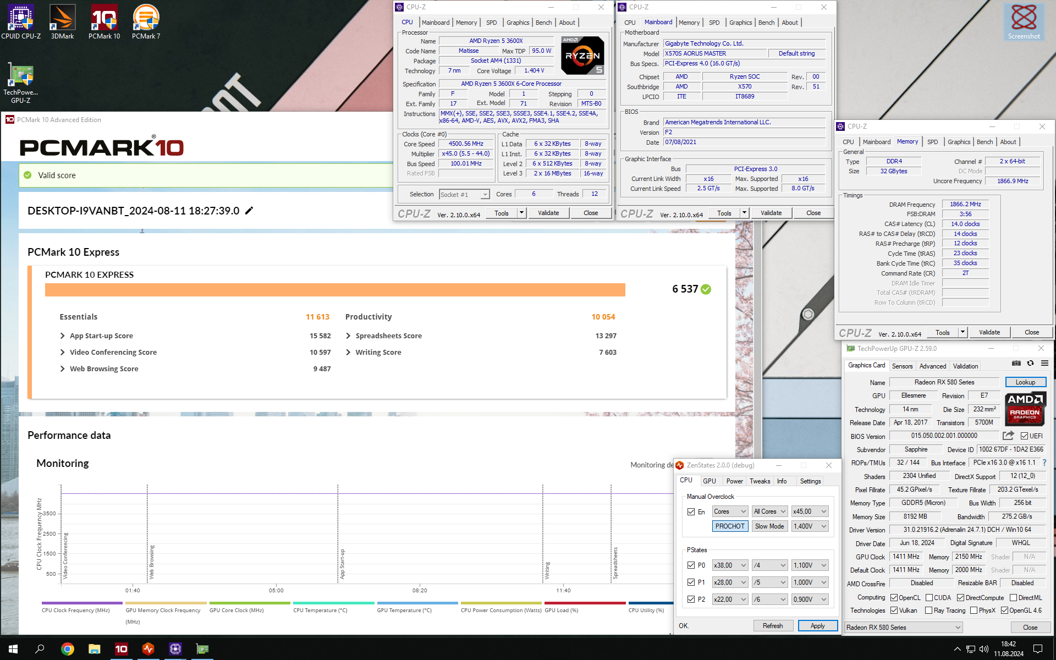Click the PROCHOT button in ZenStates
Viewport: 1056px width, 660px height.
point(730,526)
